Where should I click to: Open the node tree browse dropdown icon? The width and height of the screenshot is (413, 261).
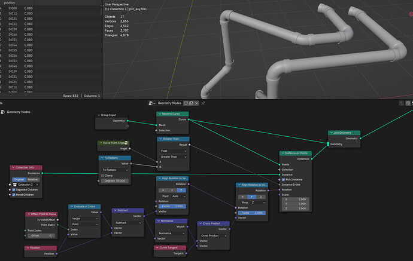tap(151, 103)
